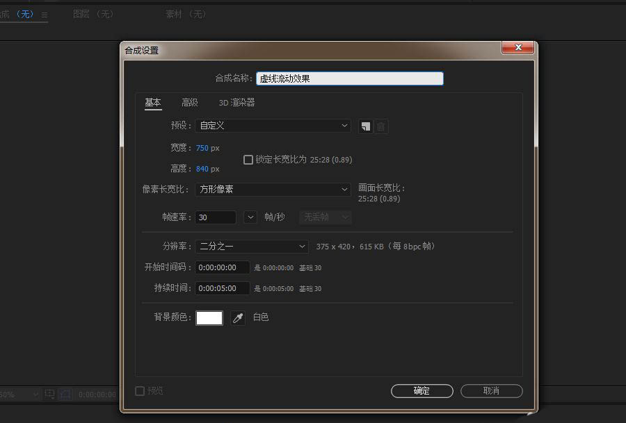Screen dimensions: 626x423
Task: Open the 3D 渲染器 tab
Action: pos(237,102)
